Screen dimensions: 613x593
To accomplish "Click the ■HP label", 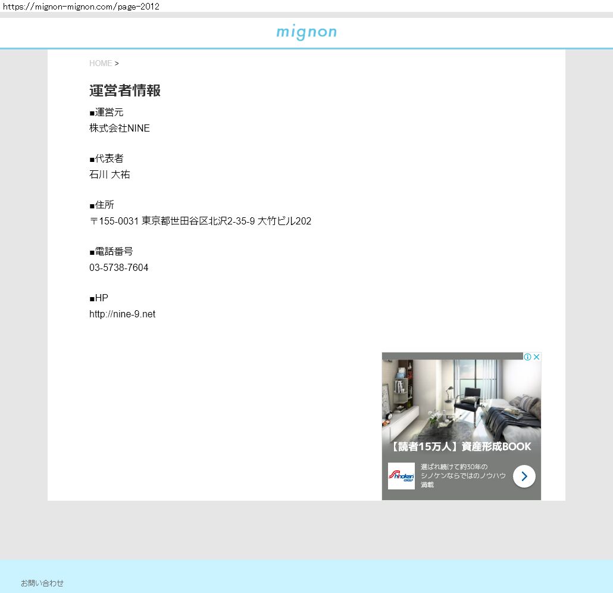I will point(99,298).
